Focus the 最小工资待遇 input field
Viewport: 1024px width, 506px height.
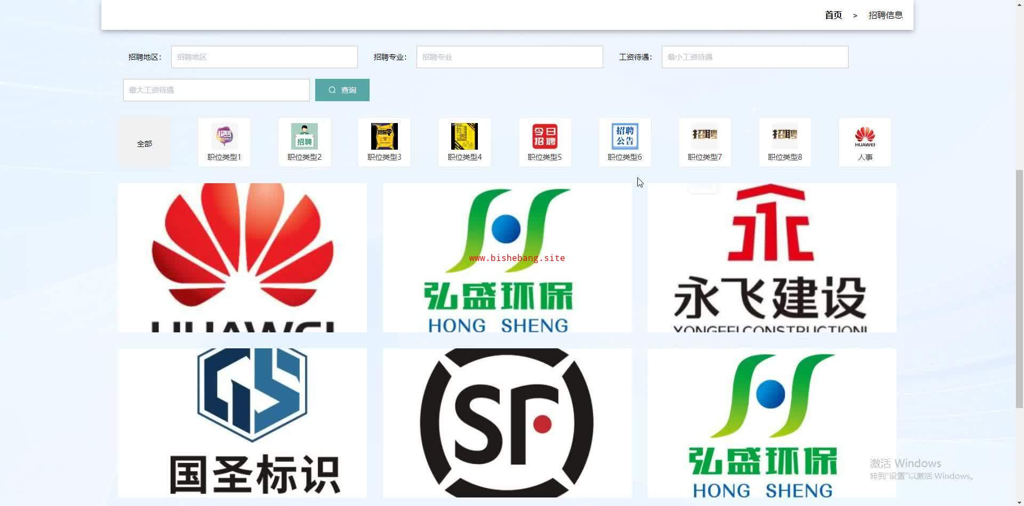pyautogui.click(x=755, y=57)
